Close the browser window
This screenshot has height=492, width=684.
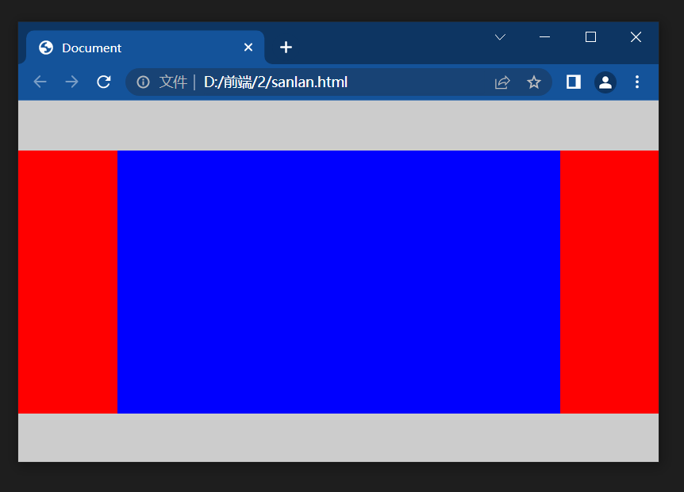[x=636, y=37]
